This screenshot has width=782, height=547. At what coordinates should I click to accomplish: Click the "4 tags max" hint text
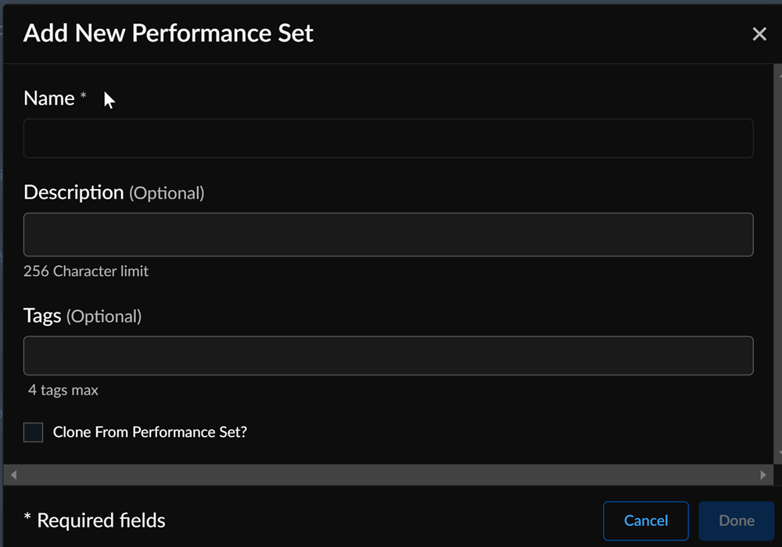[63, 390]
